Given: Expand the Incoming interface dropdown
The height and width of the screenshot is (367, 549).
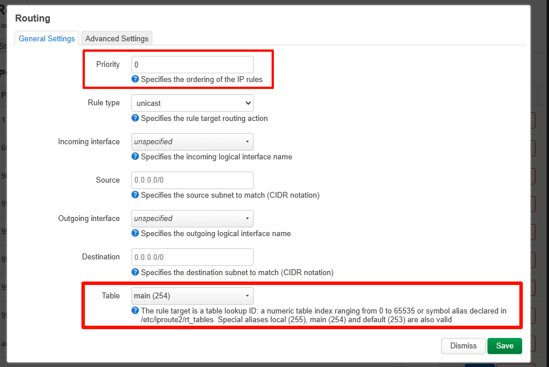Looking at the screenshot, I should (192, 141).
